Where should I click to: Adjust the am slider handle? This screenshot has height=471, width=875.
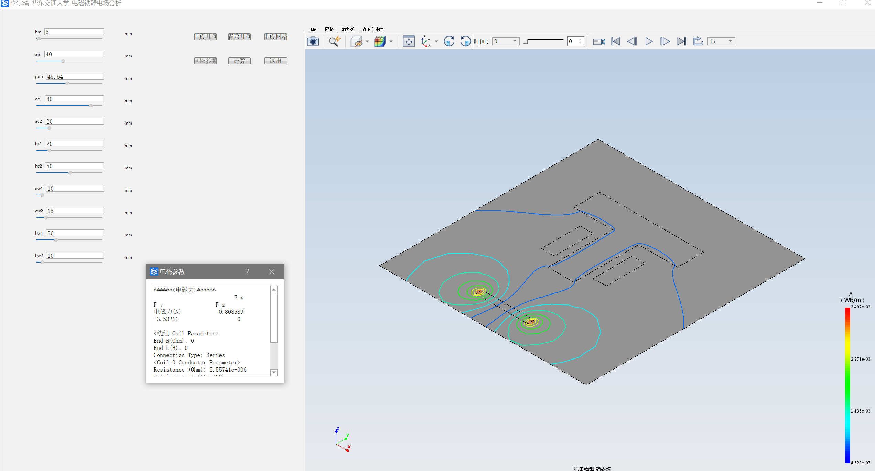(63, 61)
